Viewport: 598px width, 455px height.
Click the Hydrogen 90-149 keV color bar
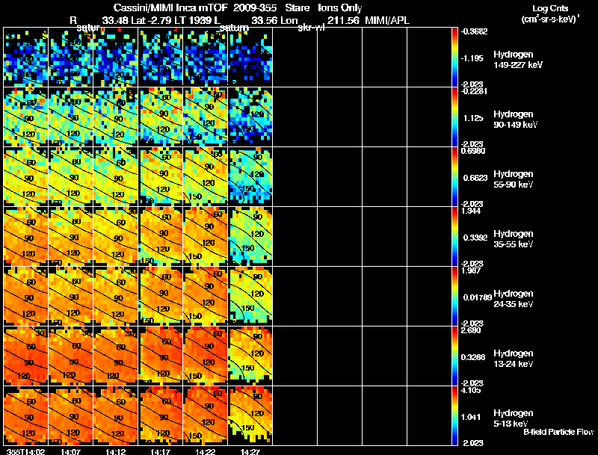(454, 117)
